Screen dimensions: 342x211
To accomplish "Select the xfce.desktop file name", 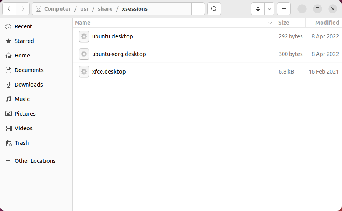I will 109,72.
